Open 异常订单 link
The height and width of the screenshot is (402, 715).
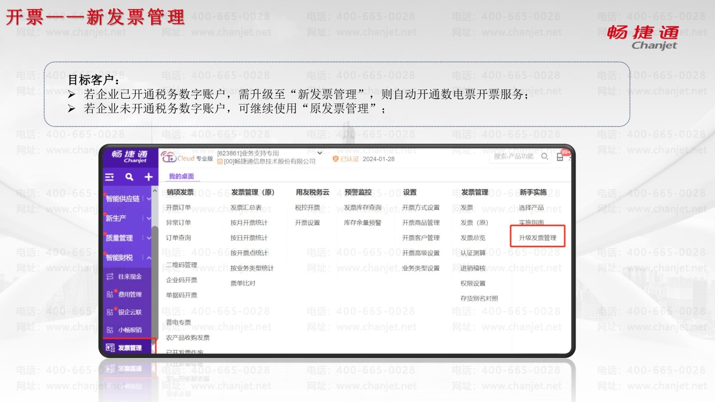(178, 222)
